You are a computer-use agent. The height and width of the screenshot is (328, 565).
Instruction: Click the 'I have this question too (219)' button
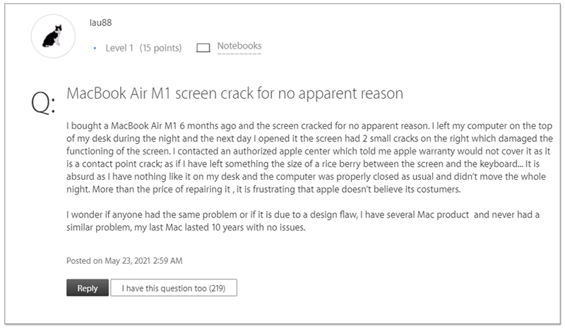click(174, 288)
